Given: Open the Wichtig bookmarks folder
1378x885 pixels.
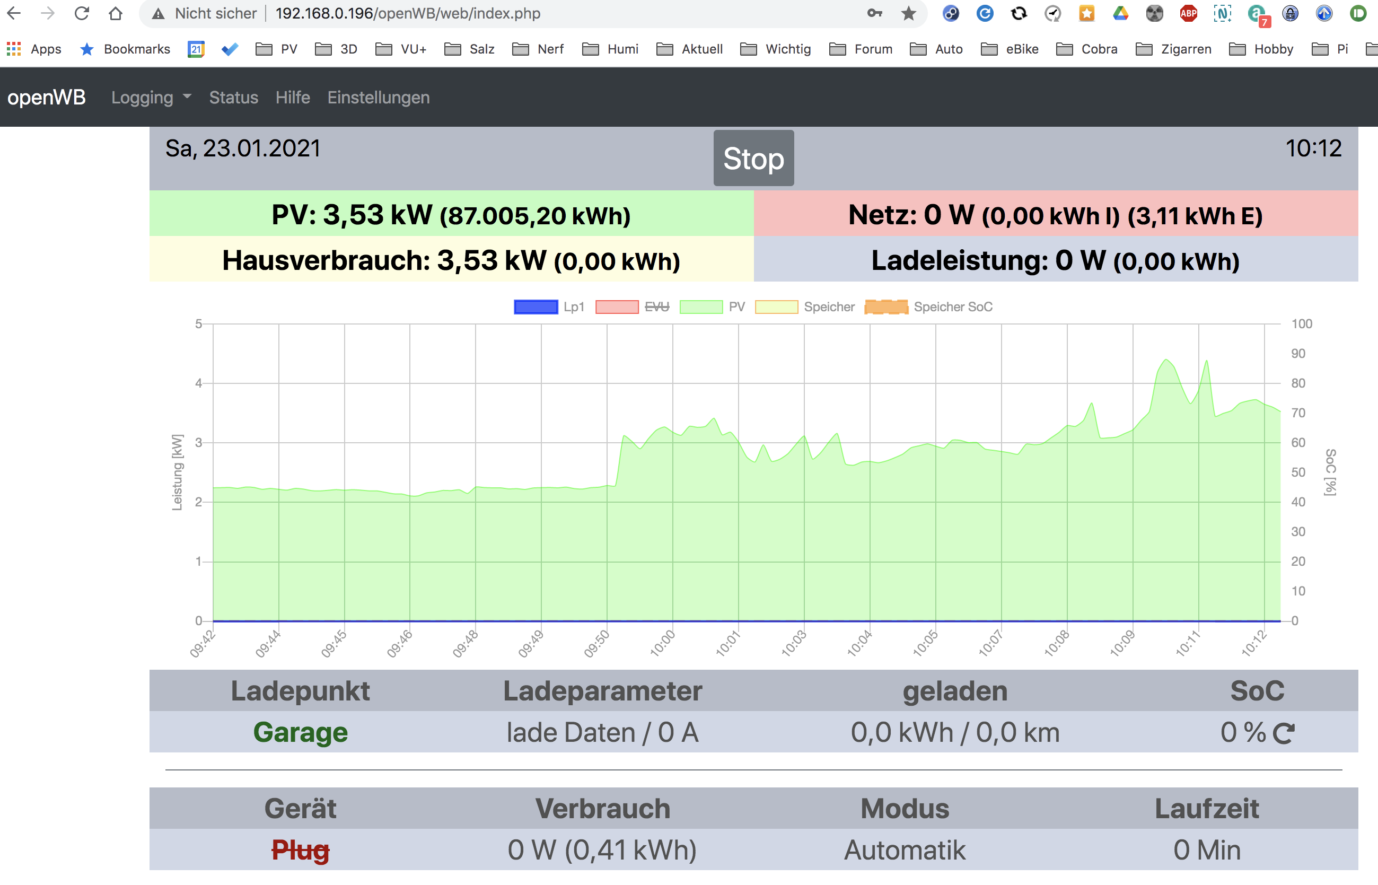Looking at the screenshot, I should coord(776,49).
